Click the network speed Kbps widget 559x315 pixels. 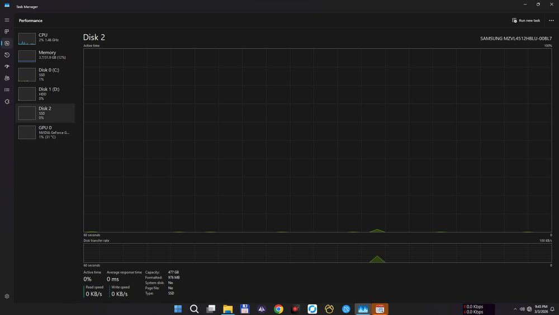click(x=479, y=309)
